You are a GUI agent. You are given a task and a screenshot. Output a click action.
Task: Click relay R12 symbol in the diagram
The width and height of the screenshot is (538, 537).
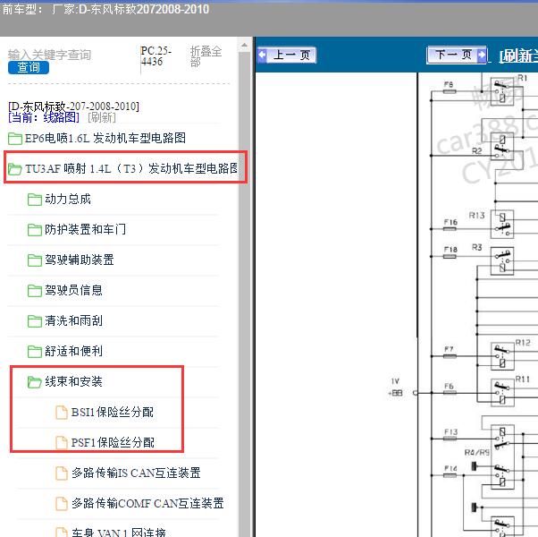click(502, 356)
